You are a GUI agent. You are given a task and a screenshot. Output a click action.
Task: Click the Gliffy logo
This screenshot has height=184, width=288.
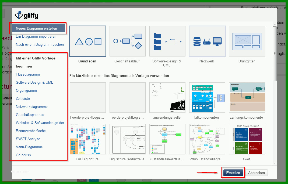(26, 15)
